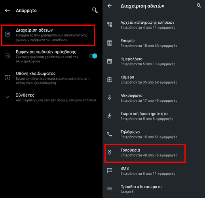Expand the Σύνθετες section chevron

8,97
